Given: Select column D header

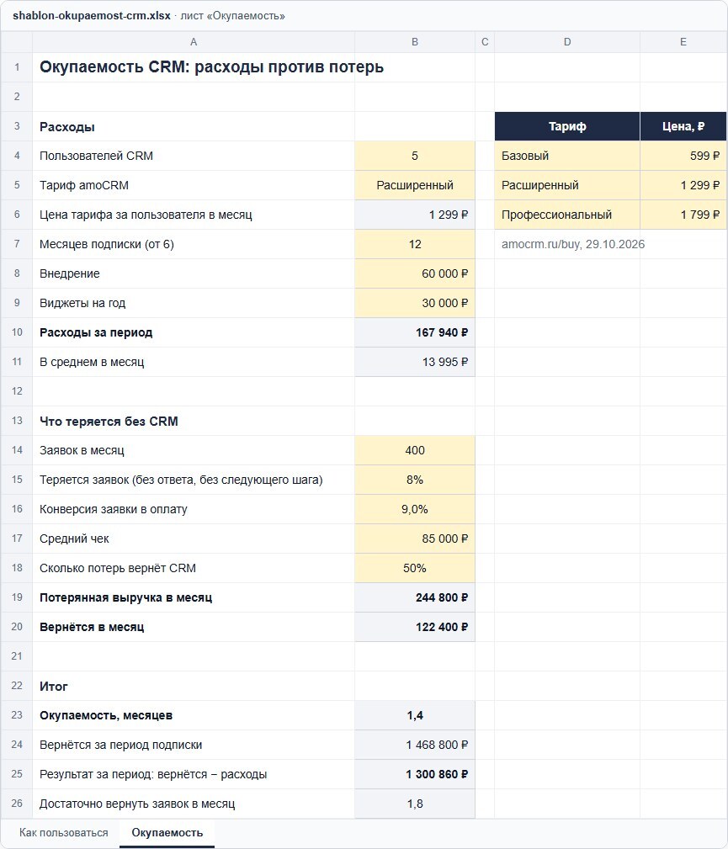Looking at the screenshot, I should 567,42.
